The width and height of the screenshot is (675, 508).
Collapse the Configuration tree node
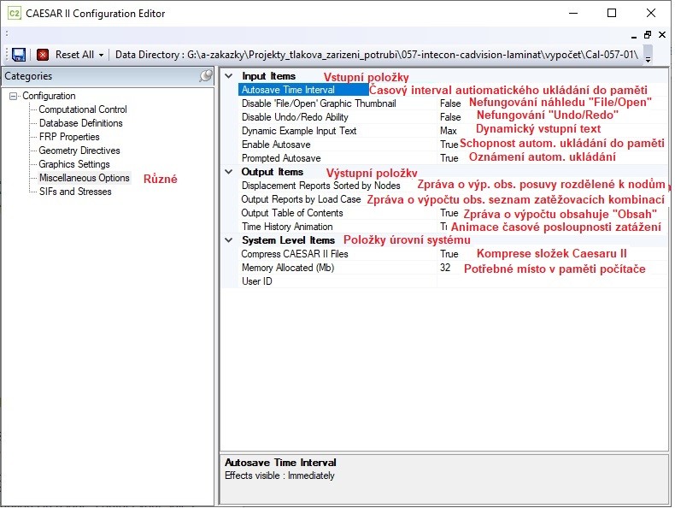(x=14, y=96)
